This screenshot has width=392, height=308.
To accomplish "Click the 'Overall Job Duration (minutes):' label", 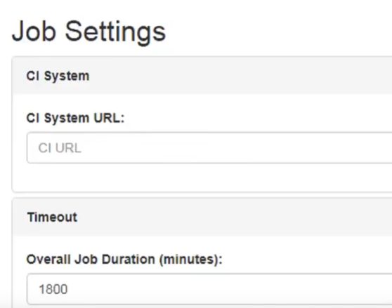I will [x=124, y=259].
